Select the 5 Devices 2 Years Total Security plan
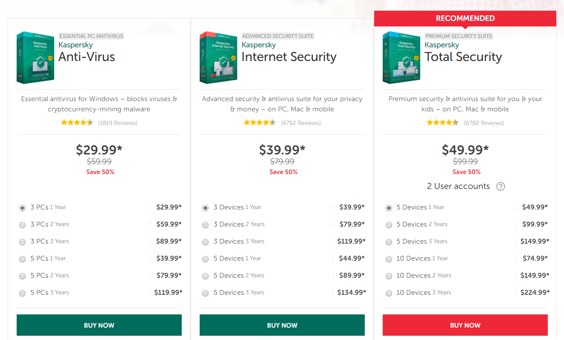 [x=389, y=225]
